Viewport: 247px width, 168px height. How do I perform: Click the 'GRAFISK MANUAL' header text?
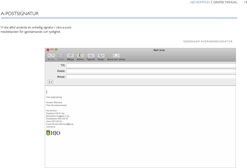pyautogui.click(x=225, y=2)
